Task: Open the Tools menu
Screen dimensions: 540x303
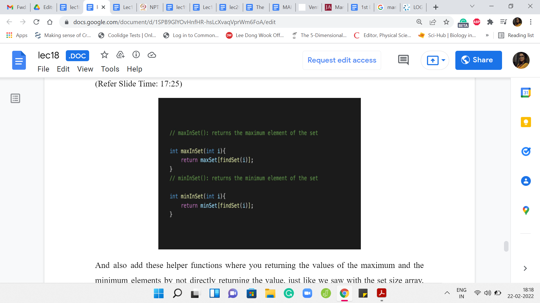Action: 110,69
